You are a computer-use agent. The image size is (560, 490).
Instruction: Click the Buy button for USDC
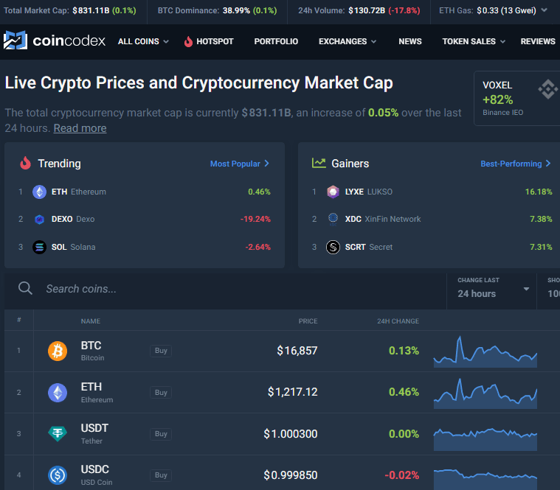[161, 475]
